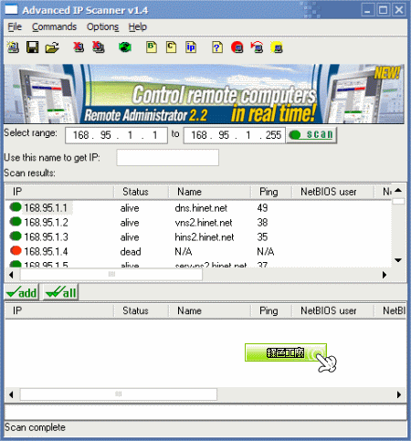Click the Remote Administrator 2.2 banner
Viewport: 411px width, 441px height.
tap(205, 94)
